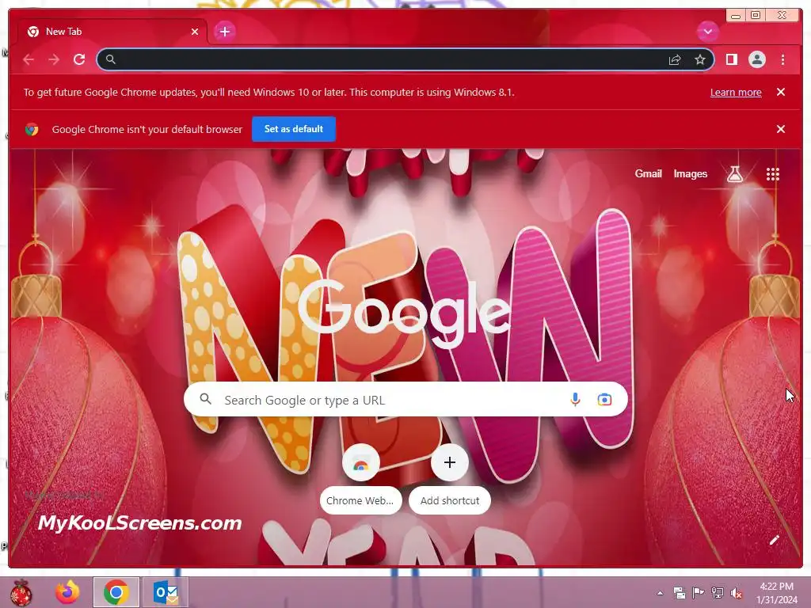811x608 pixels.
Task: Bookmark this tab with the star icon
Action: (x=700, y=59)
